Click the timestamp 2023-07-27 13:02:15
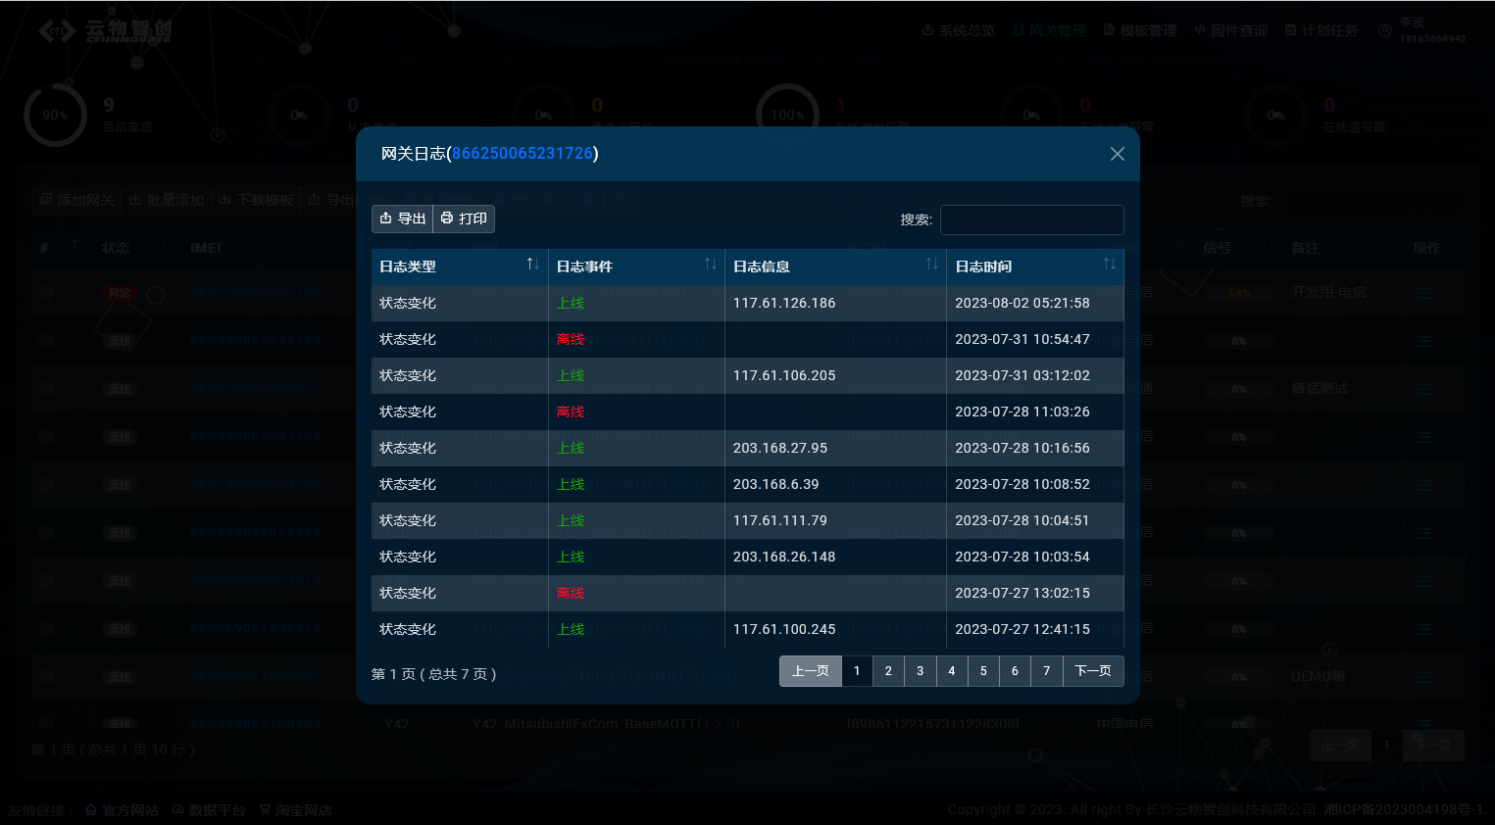 pyautogui.click(x=1022, y=593)
